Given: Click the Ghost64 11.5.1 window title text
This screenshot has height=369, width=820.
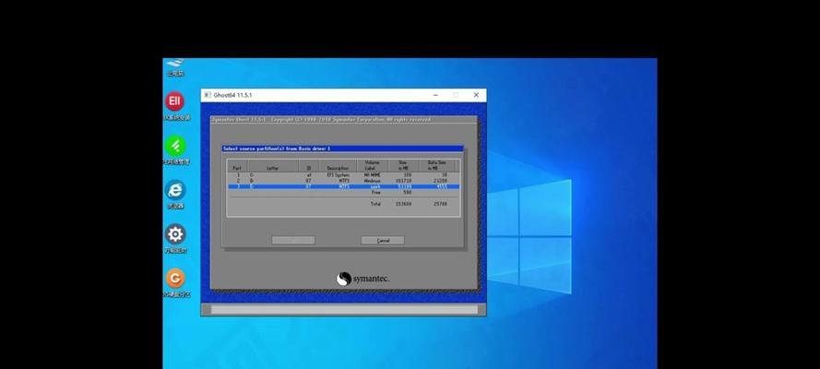Looking at the screenshot, I should click(x=232, y=95).
